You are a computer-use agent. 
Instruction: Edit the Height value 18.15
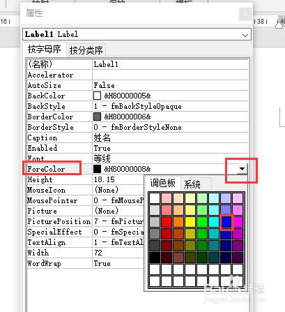click(x=105, y=179)
